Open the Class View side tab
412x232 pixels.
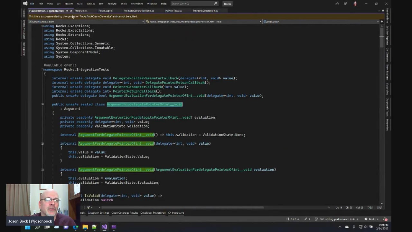pyautogui.click(x=387, y=89)
